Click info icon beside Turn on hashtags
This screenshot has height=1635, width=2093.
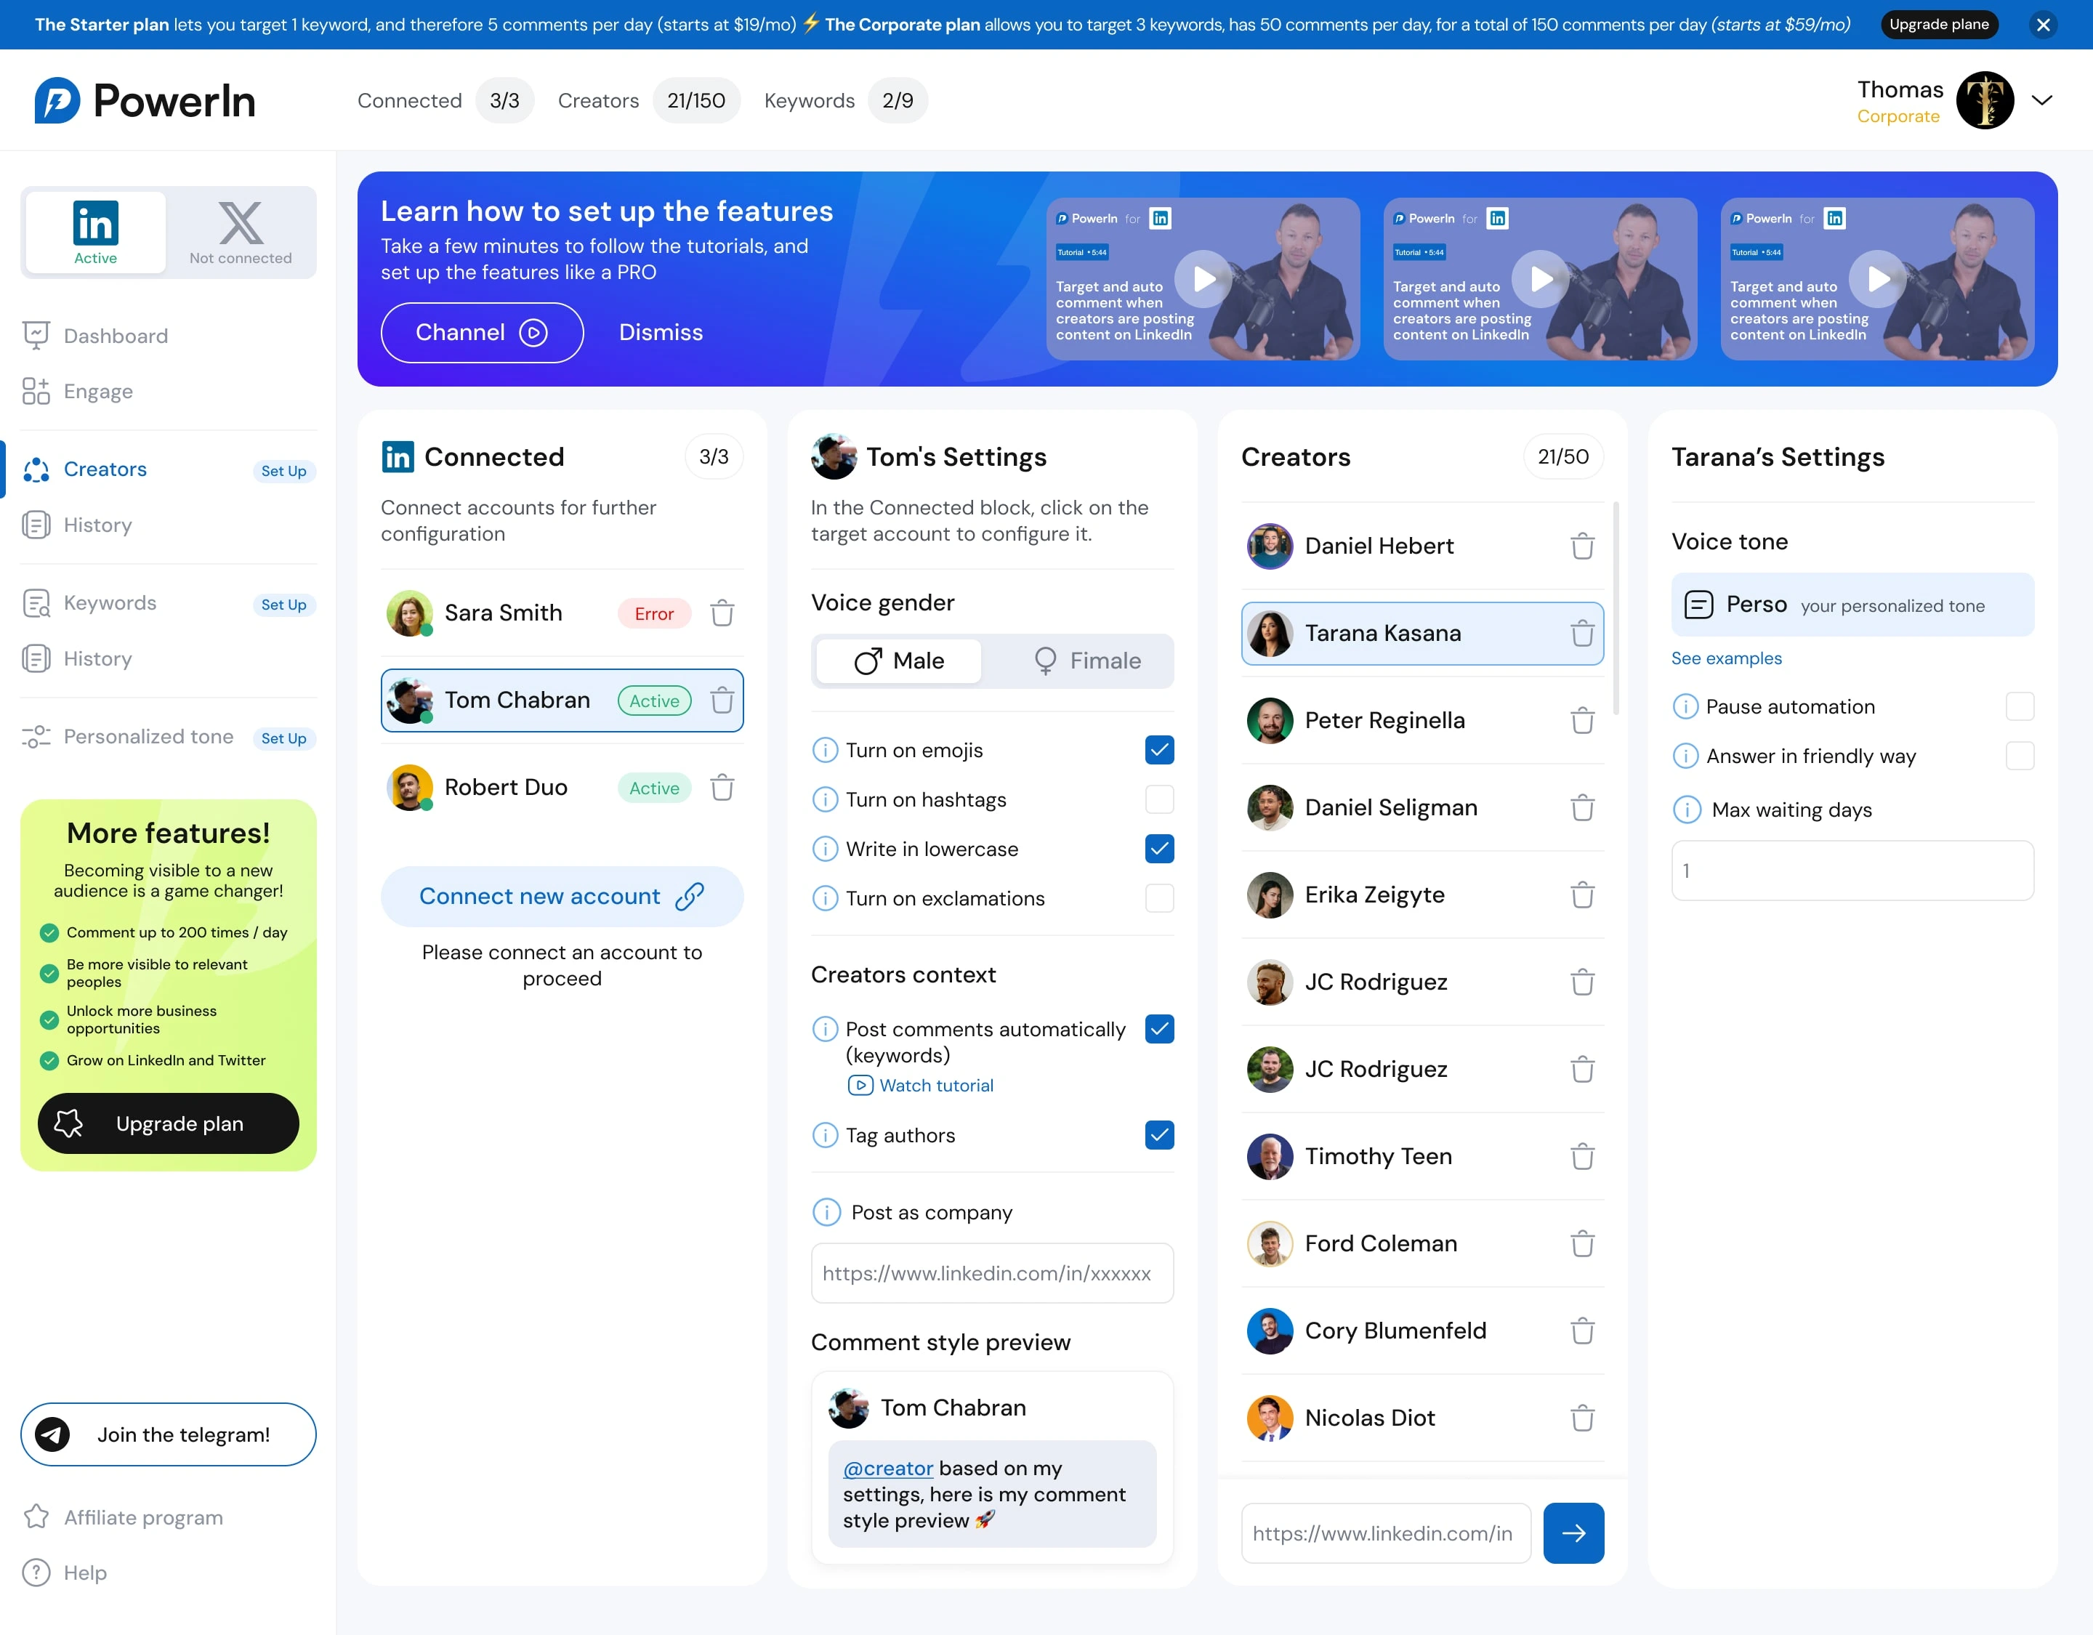coord(824,799)
